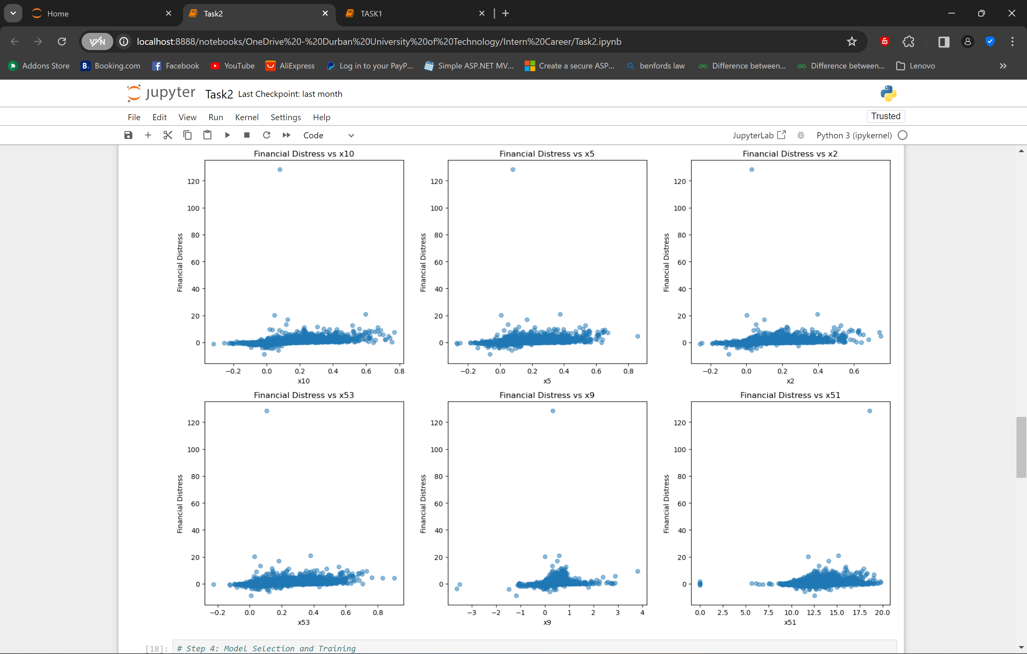Toggle the VPN button in the address bar

[97, 41]
